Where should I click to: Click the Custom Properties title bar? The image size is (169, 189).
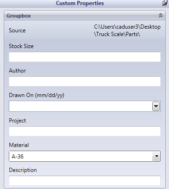(80, 3)
